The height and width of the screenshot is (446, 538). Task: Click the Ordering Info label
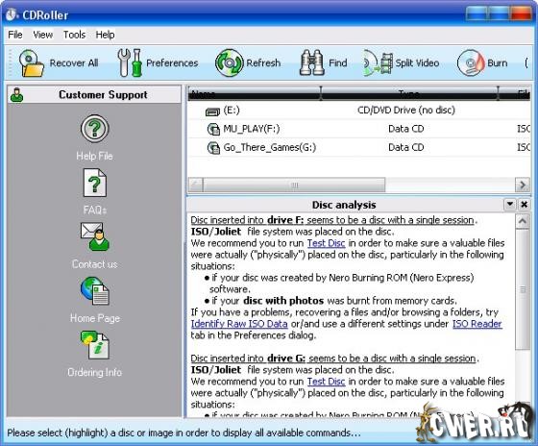[95, 372]
